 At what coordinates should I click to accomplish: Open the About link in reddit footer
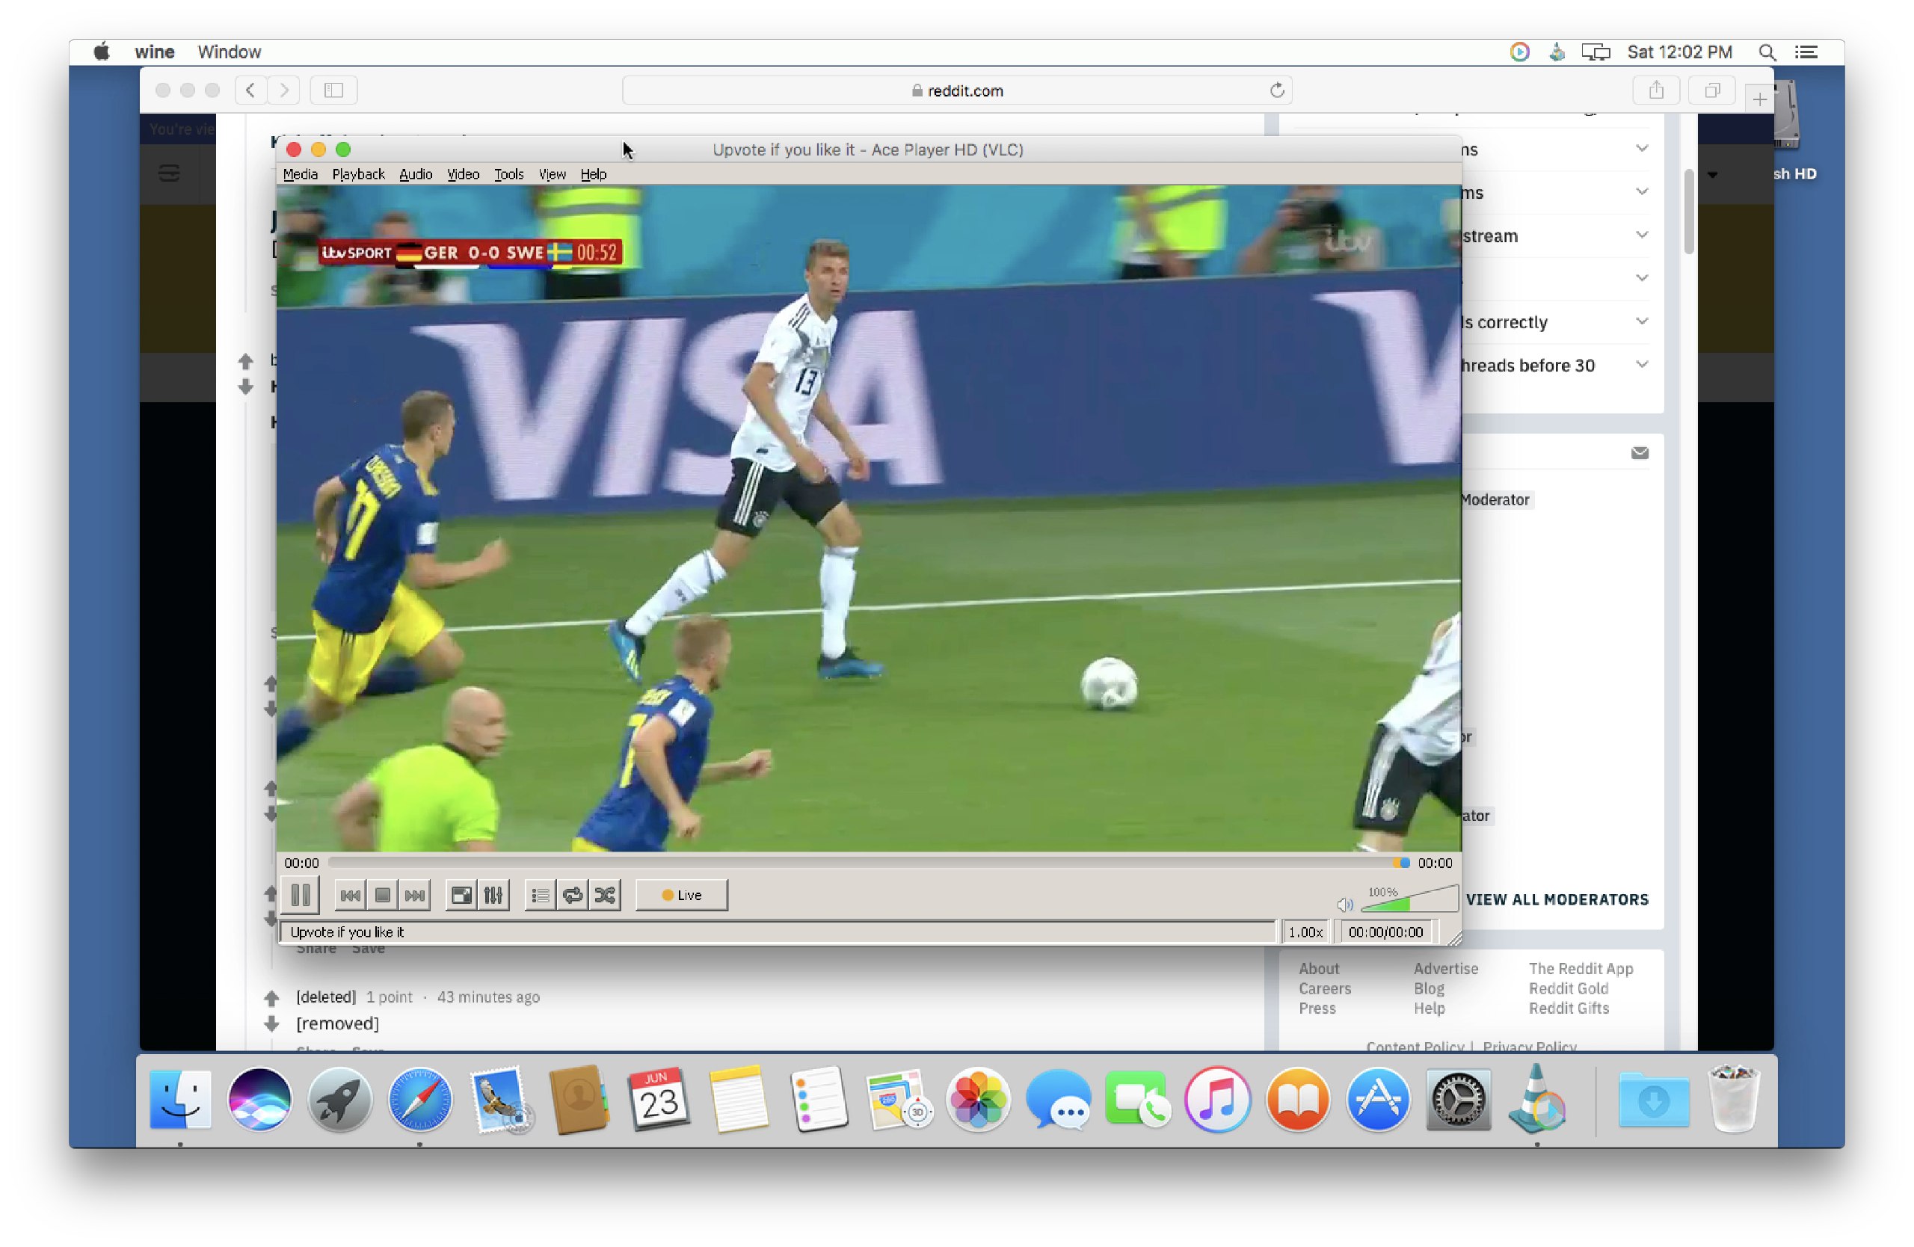pos(1319,969)
